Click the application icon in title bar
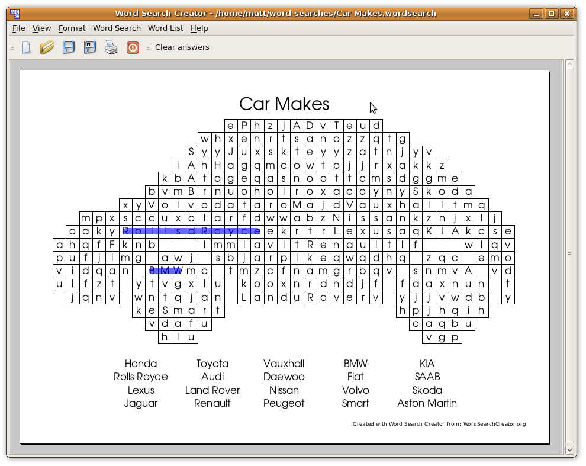 click(x=15, y=14)
